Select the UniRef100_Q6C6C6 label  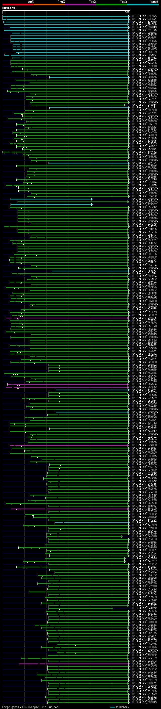(144, 403)
